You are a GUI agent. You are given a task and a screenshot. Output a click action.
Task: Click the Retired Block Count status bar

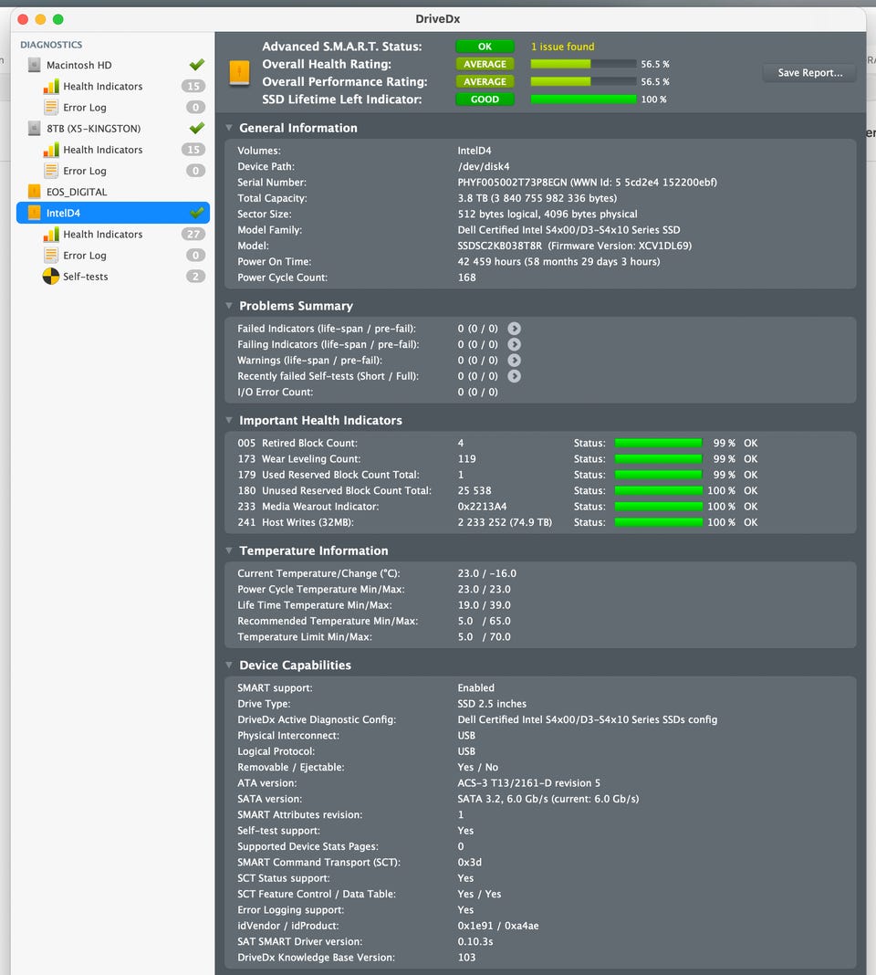tap(659, 444)
